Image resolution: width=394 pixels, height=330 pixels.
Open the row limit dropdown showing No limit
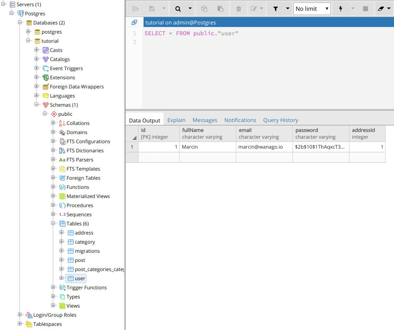312,8
